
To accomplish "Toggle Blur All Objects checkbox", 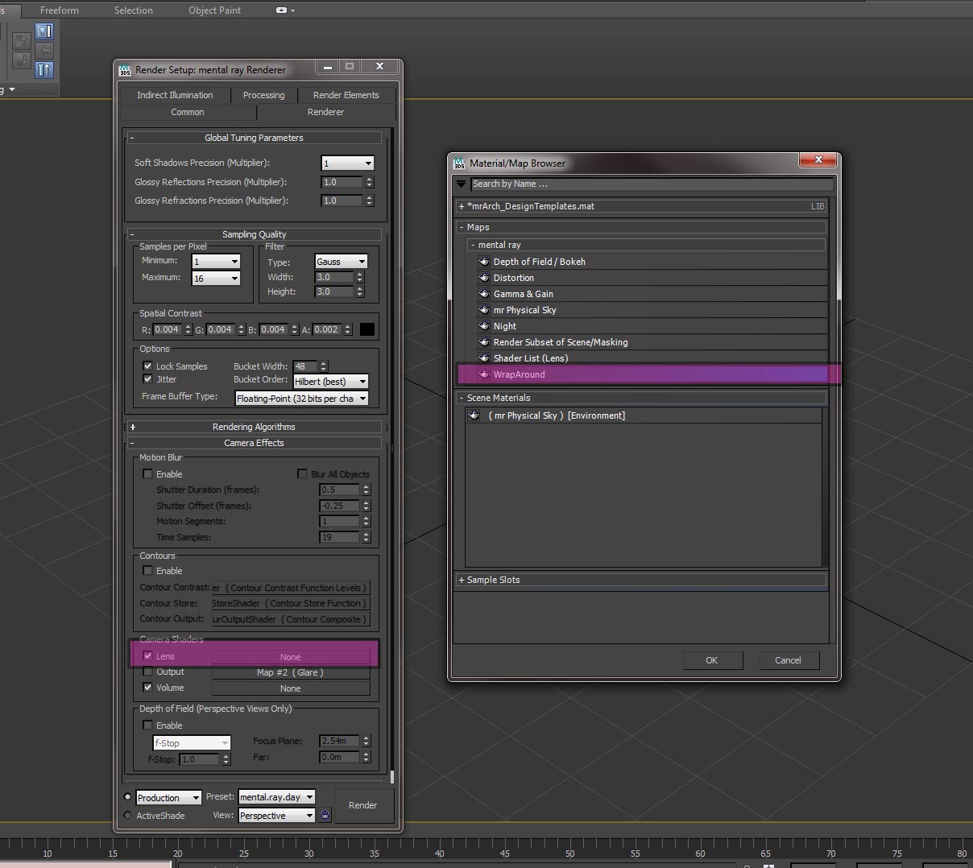I will pos(303,474).
